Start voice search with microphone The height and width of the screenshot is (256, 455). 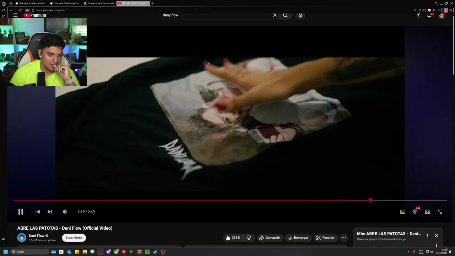[300, 15]
